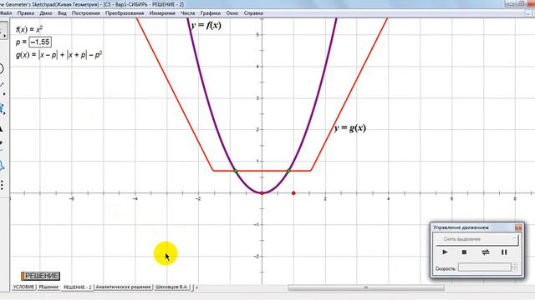Click the y = g(x) graph label

350,127
